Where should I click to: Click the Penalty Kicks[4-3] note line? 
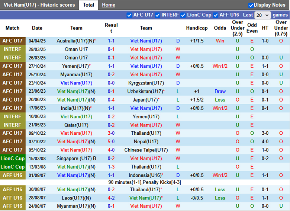point(145,182)
